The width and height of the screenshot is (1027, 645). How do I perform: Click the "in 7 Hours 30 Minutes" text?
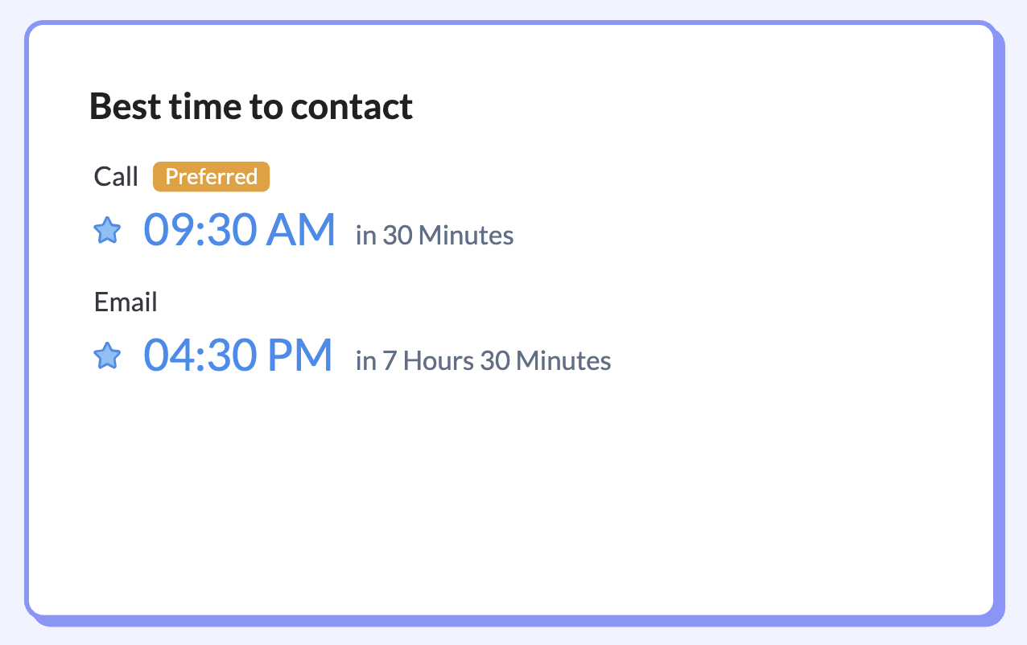coord(483,360)
